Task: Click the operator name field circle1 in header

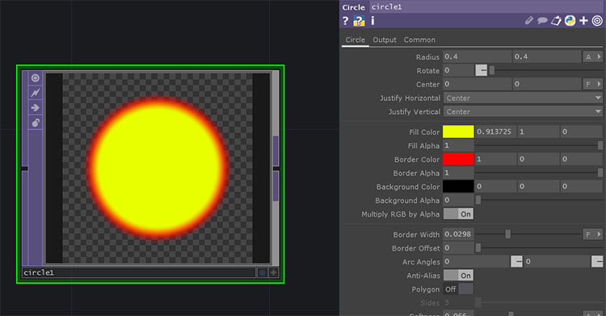Action: pyautogui.click(x=487, y=7)
